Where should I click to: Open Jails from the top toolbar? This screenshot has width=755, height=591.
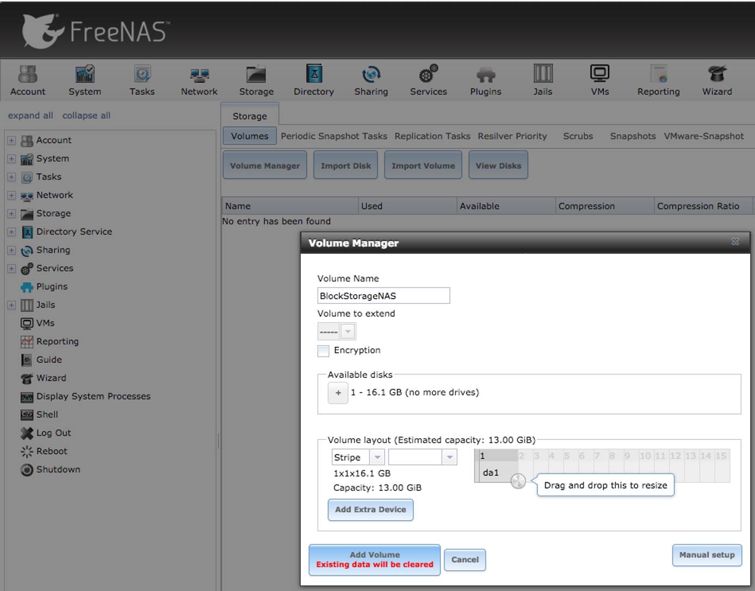[542, 74]
